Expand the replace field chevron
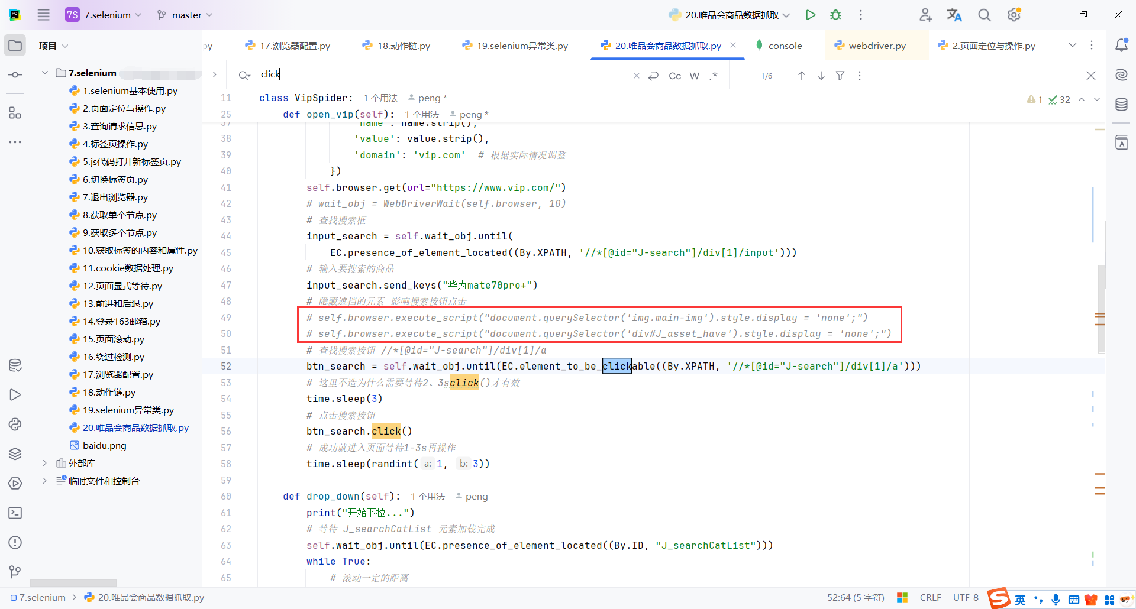1136x609 pixels. (x=215, y=74)
